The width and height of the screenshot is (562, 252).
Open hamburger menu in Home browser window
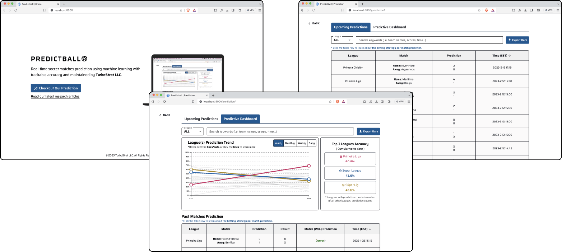click(x=260, y=10)
